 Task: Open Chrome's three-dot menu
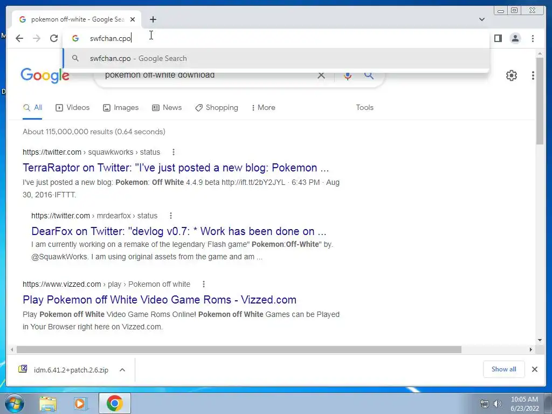click(533, 38)
